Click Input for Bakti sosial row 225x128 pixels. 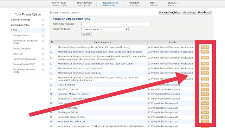205,103
